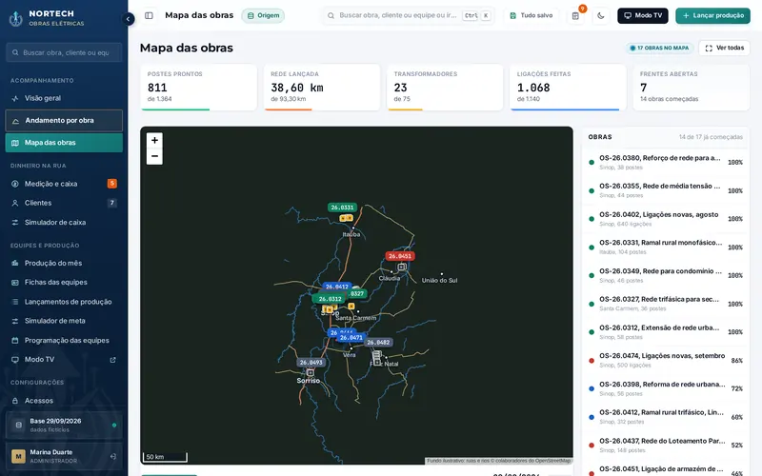
Task: Collapse the sidebar with the chevron button
Action: [x=128, y=19]
